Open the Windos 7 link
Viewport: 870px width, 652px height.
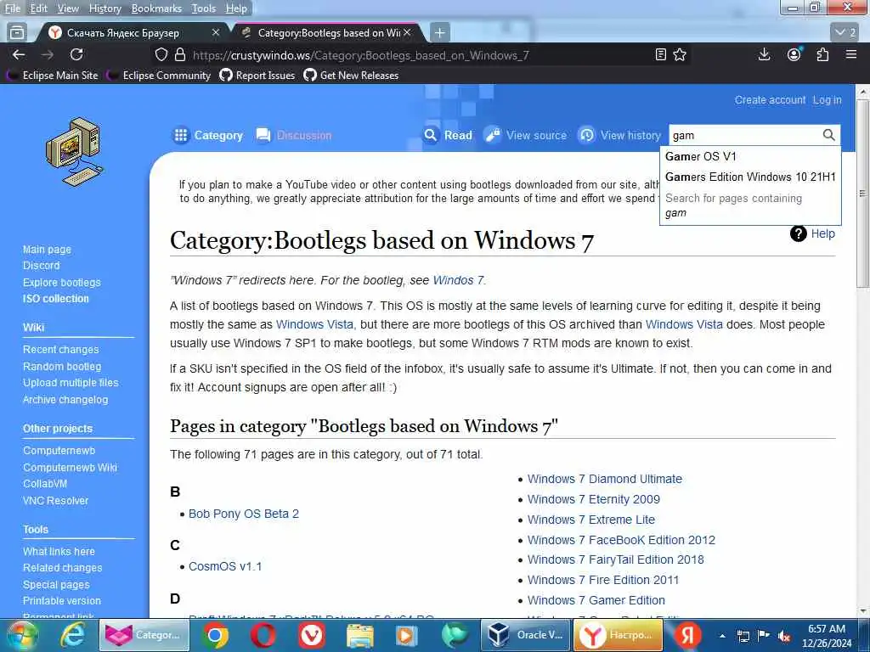pos(458,280)
